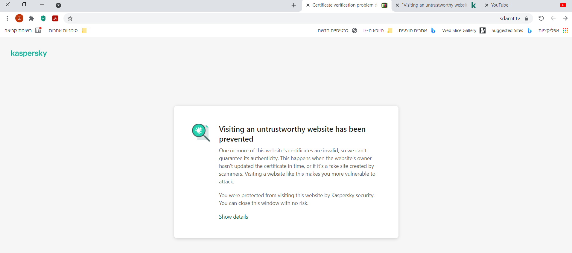Click the profile avatar with letter Z
This screenshot has width=572, height=253.
click(x=19, y=19)
